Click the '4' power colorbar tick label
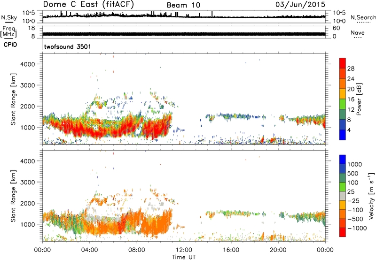Screen dimensions: 376x260 [x=349, y=130]
